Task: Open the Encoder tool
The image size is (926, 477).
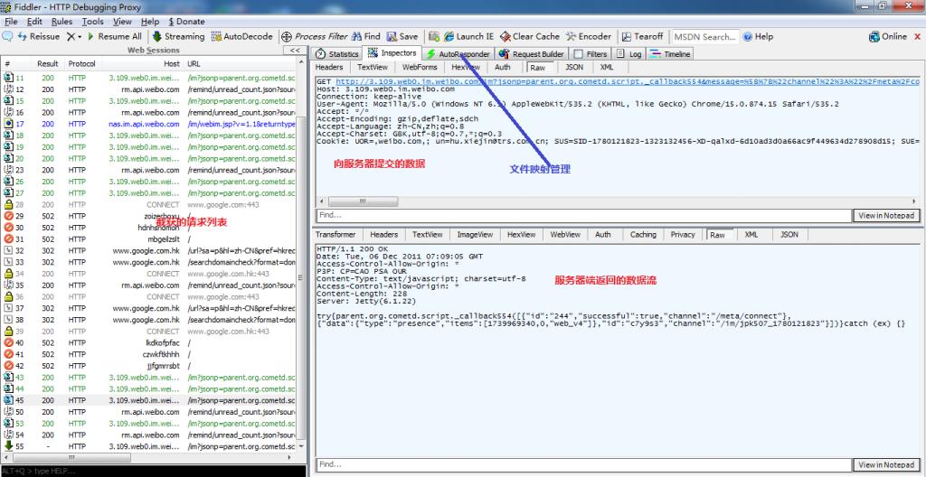Action: click(x=588, y=37)
